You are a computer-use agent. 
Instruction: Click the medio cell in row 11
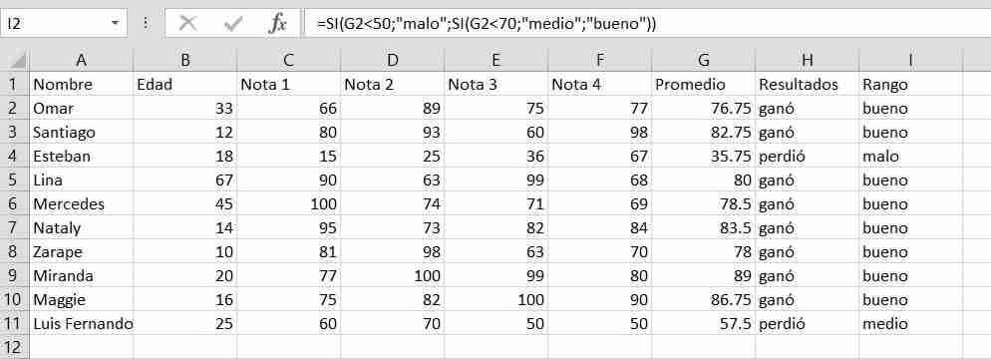point(910,324)
